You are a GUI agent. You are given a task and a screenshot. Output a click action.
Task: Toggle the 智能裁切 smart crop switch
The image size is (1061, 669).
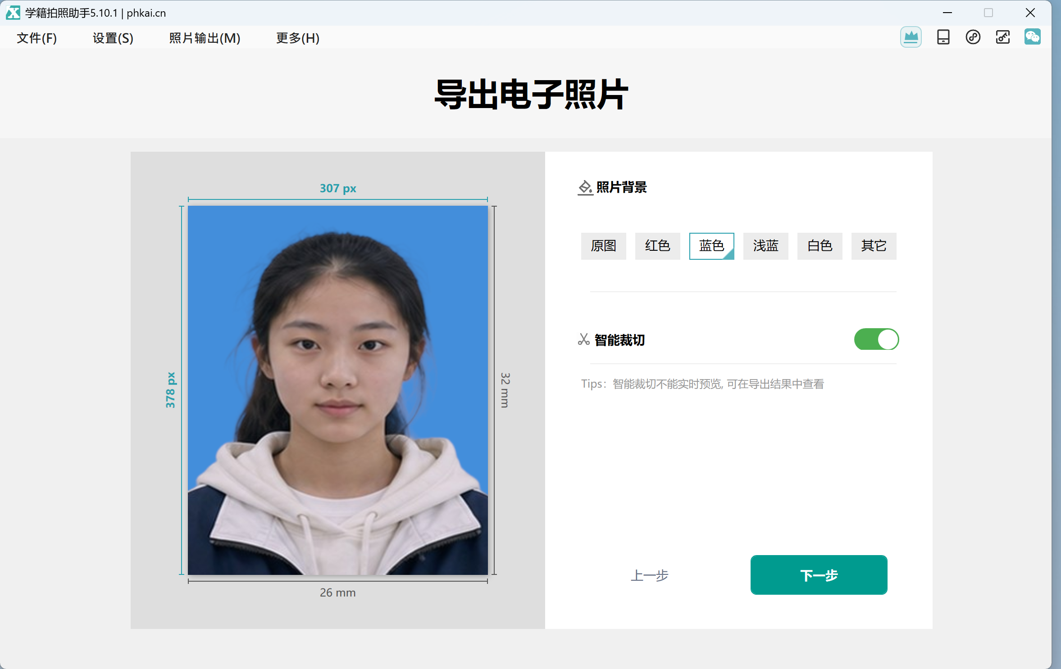tap(876, 339)
